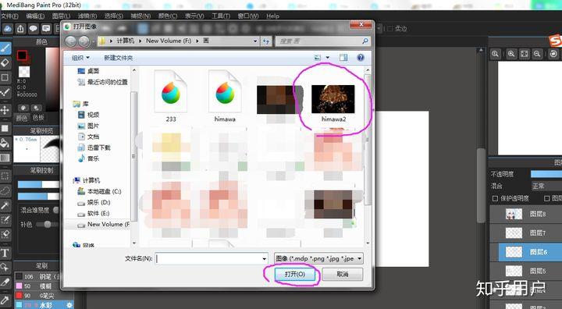The width and height of the screenshot is (562, 309).
Task: Click New Volume (F:) in address path
Action: 169,41
